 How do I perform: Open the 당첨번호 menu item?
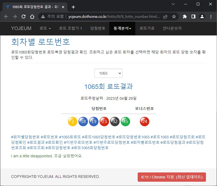pos(98,28)
